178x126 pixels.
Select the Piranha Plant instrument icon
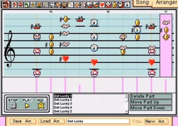108,5
